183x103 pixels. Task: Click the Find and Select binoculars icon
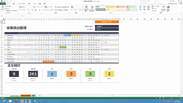168,7
